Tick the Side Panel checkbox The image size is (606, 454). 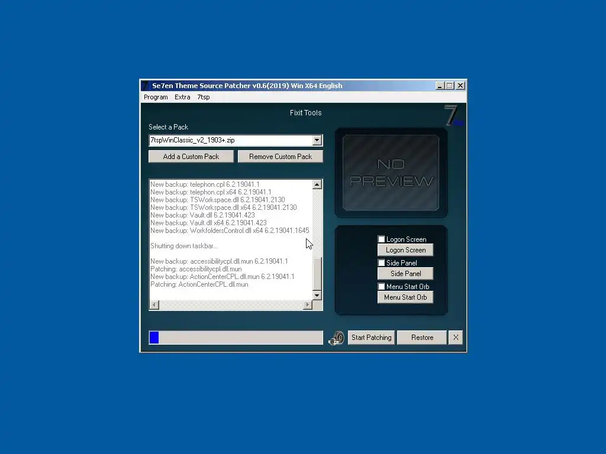(x=381, y=262)
